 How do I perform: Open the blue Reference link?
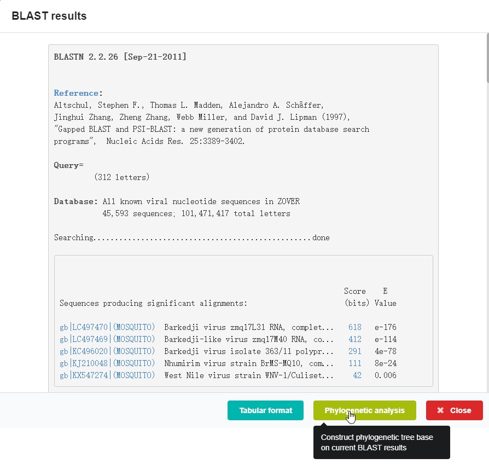click(x=76, y=93)
